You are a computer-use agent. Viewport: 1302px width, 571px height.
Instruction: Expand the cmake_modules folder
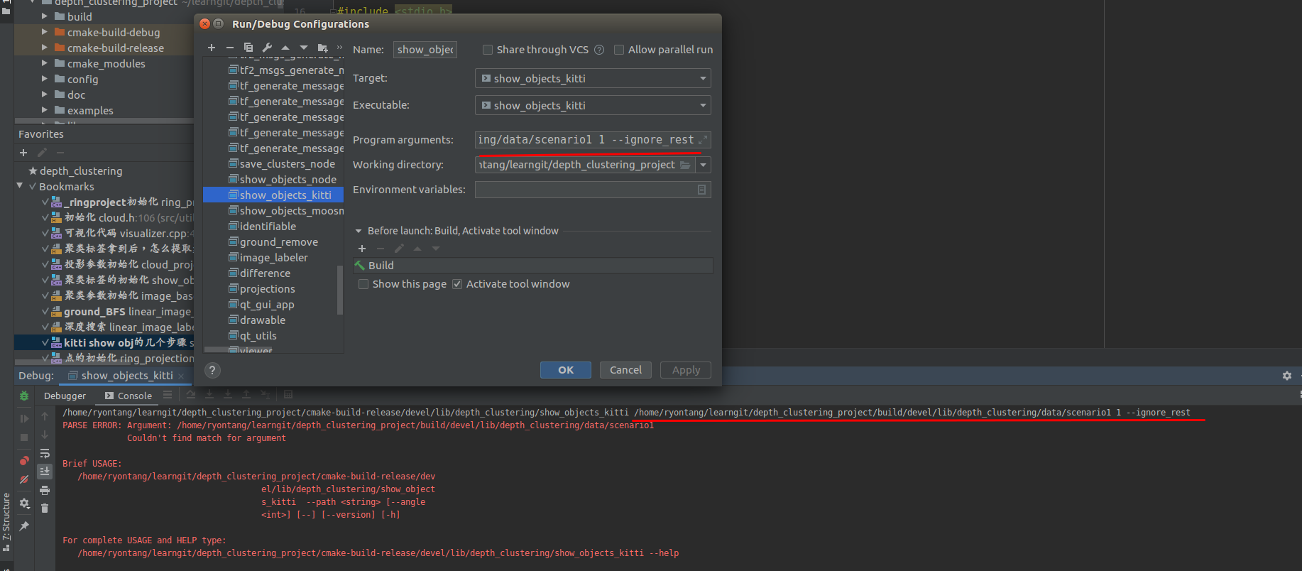[x=45, y=63]
